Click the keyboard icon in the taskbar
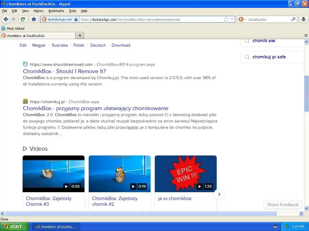The height and width of the screenshot is (231, 309). 275,227
